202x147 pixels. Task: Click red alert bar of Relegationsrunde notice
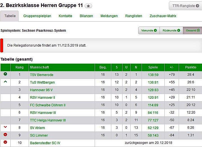click(2, 45)
